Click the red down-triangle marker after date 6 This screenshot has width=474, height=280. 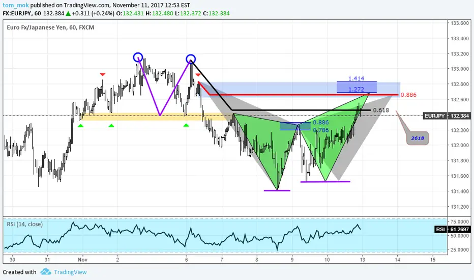pyautogui.click(x=198, y=74)
